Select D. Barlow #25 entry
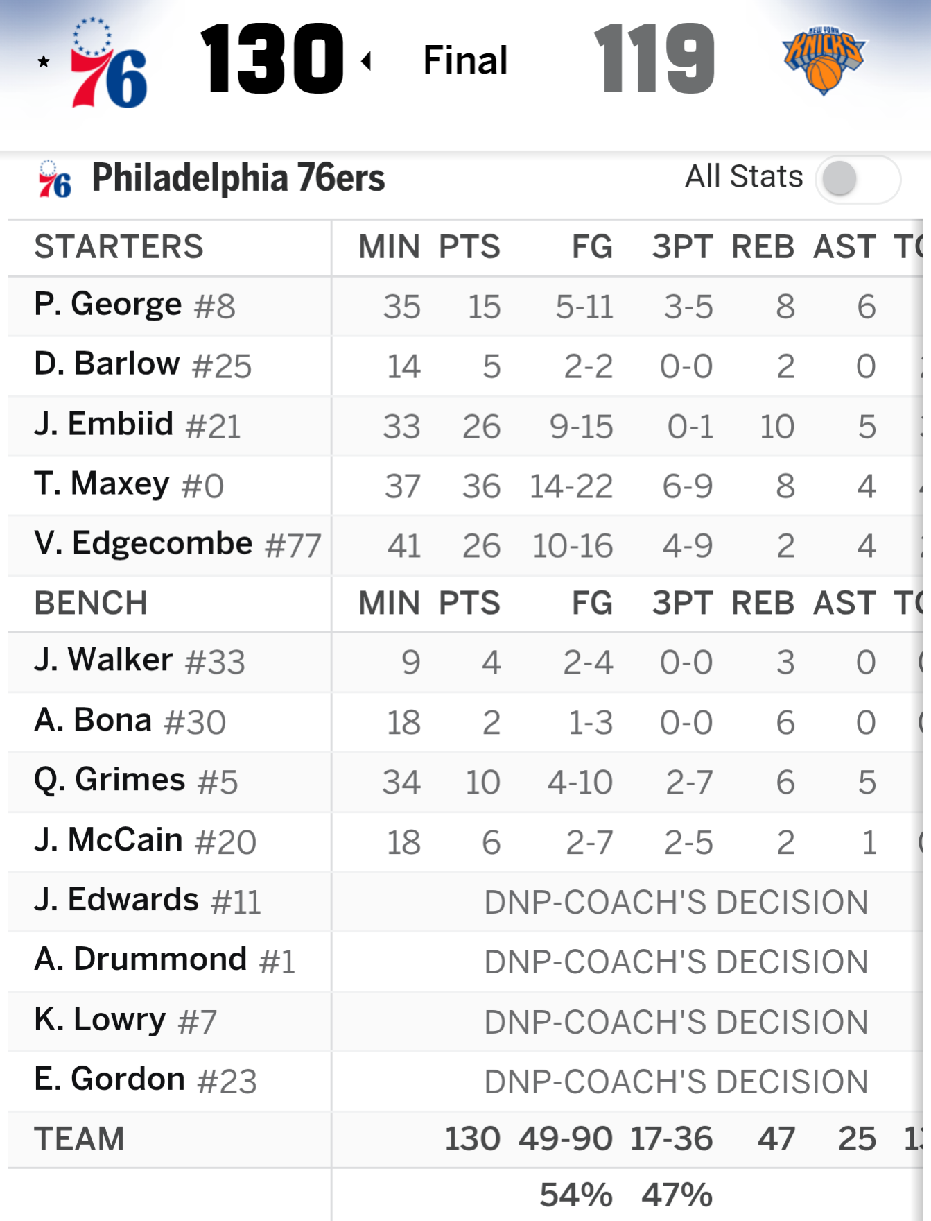This screenshot has width=931, height=1221. click(x=107, y=365)
